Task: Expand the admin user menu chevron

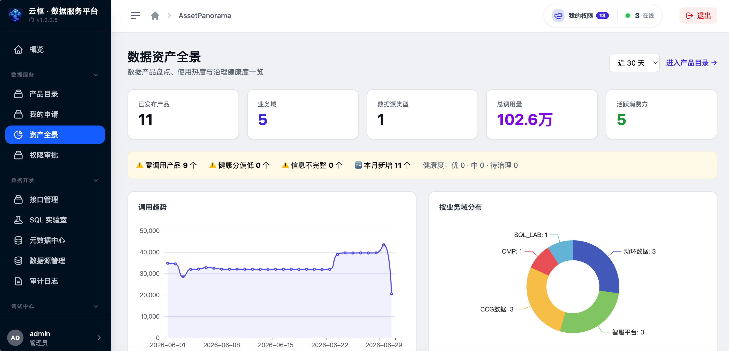Action: point(99,338)
